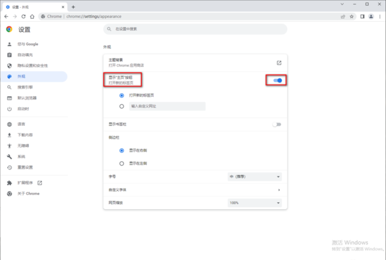Image resolution: width=386 pixels, height=260 pixels.
Task: Click the Chrome logo beside 设置
Action: tap(10, 30)
